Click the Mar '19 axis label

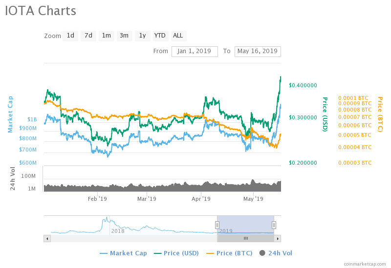[147, 199]
